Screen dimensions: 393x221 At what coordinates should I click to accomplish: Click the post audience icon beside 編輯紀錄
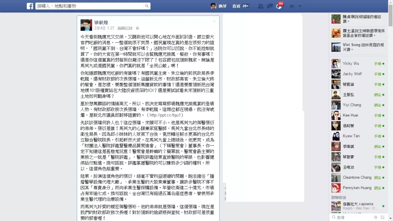click(137, 28)
